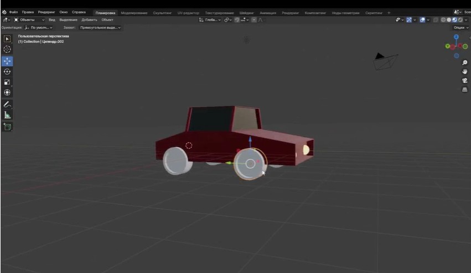Choose the Scale tool
Screen dimensions: 471x273
coord(7,82)
